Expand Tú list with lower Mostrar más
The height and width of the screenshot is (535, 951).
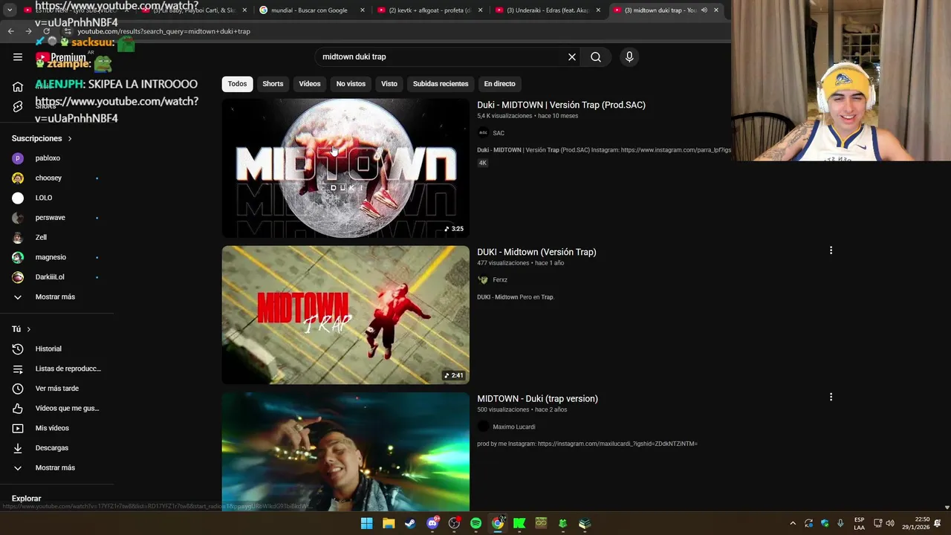pos(55,467)
